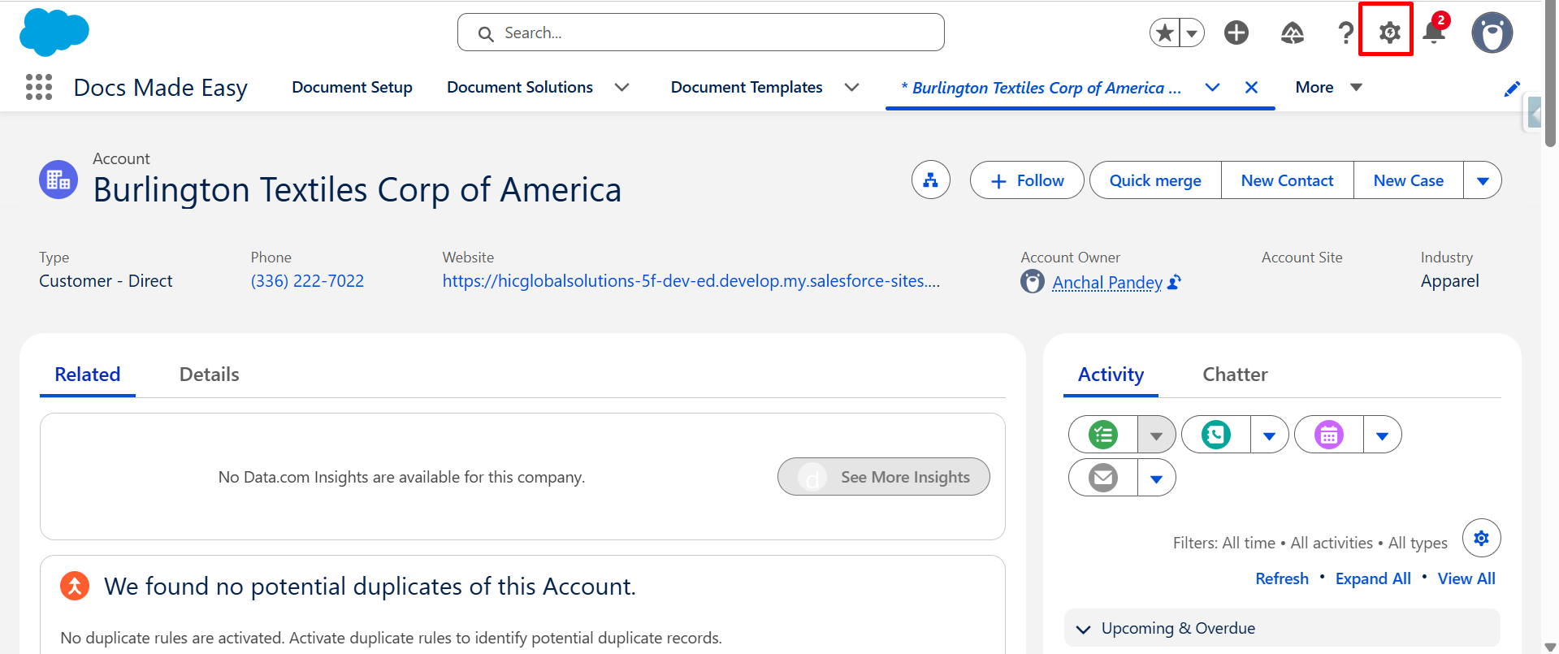Create a New Contact
This screenshot has height=654, width=1559.
(1288, 180)
